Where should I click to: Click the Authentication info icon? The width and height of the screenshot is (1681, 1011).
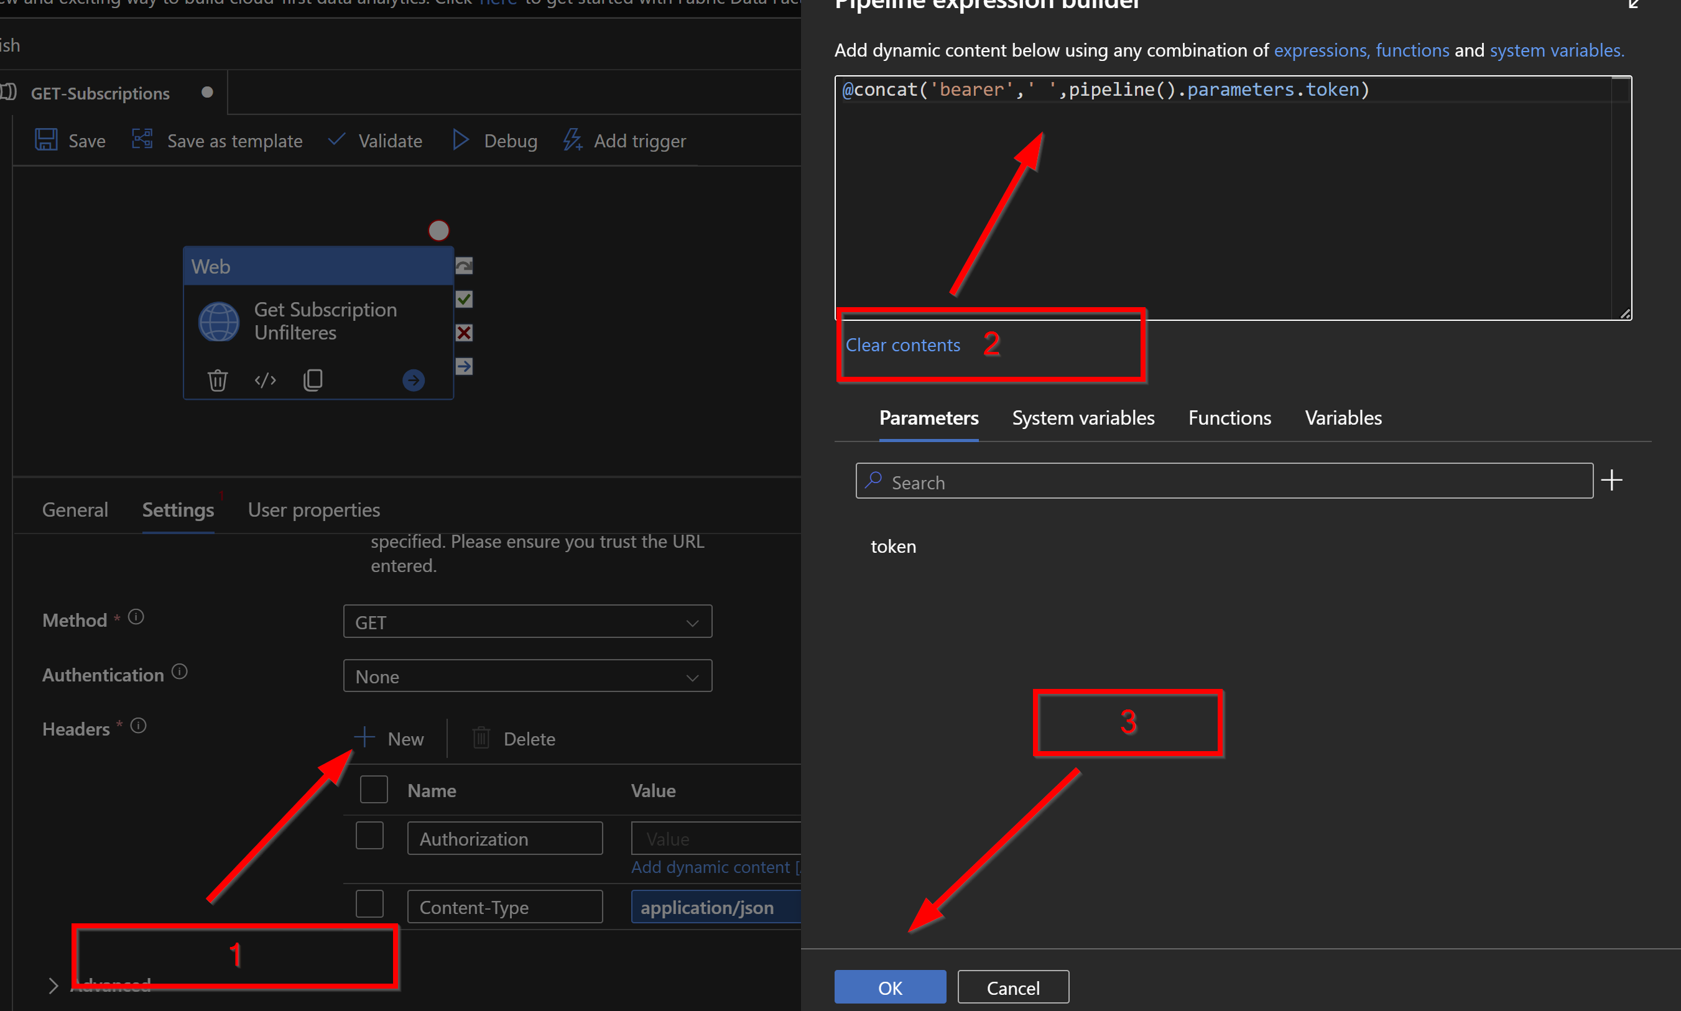click(179, 672)
